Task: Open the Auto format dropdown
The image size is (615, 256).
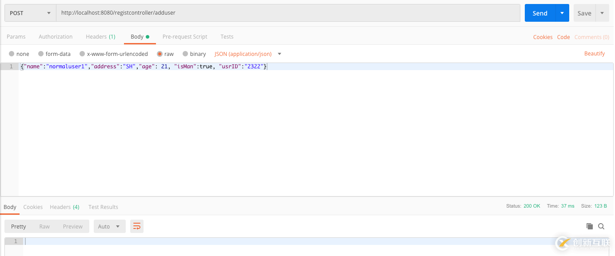Action: coord(109,226)
